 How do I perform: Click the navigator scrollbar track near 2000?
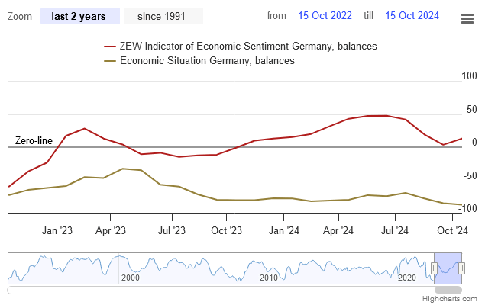tap(130, 290)
